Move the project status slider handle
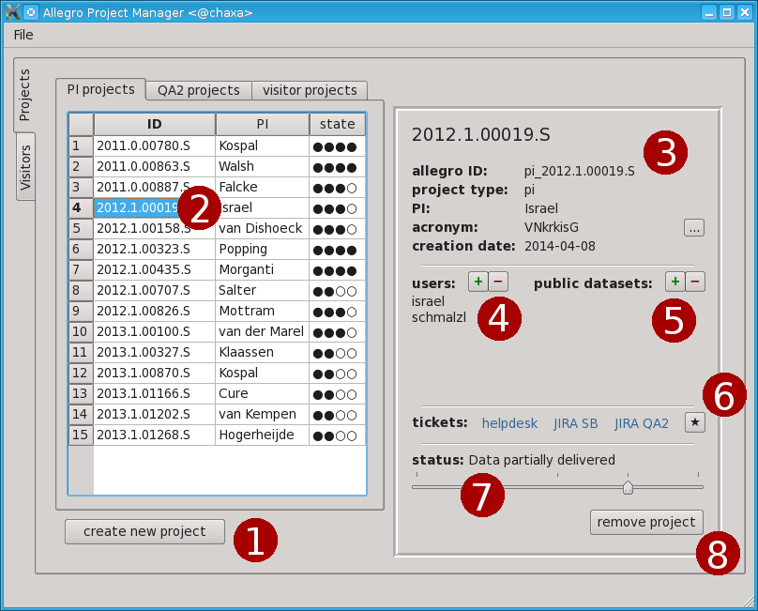Viewport: 758px width, 611px height. click(x=628, y=487)
